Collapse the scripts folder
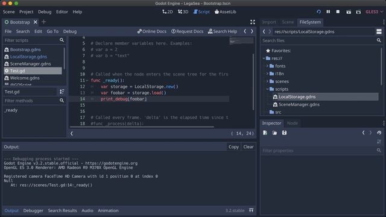This screenshot has width=386, height=217. (x=267, y=89)
